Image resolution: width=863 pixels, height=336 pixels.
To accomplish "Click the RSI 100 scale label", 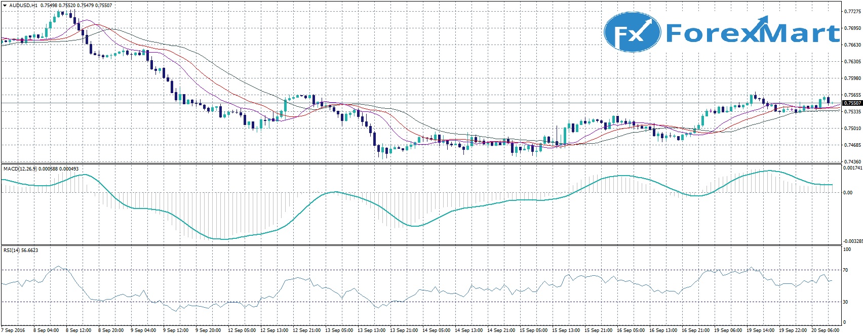I will (x=847, y=249).
